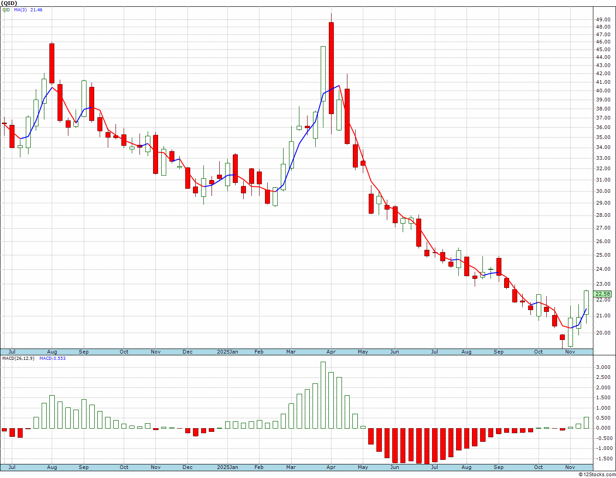616x478 pixels.
Task: Click the 36.00 price axis label
Action: [x=603, y=128]
